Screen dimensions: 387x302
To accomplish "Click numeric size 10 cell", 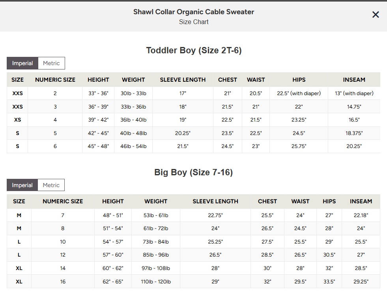I will pos(63,242).
